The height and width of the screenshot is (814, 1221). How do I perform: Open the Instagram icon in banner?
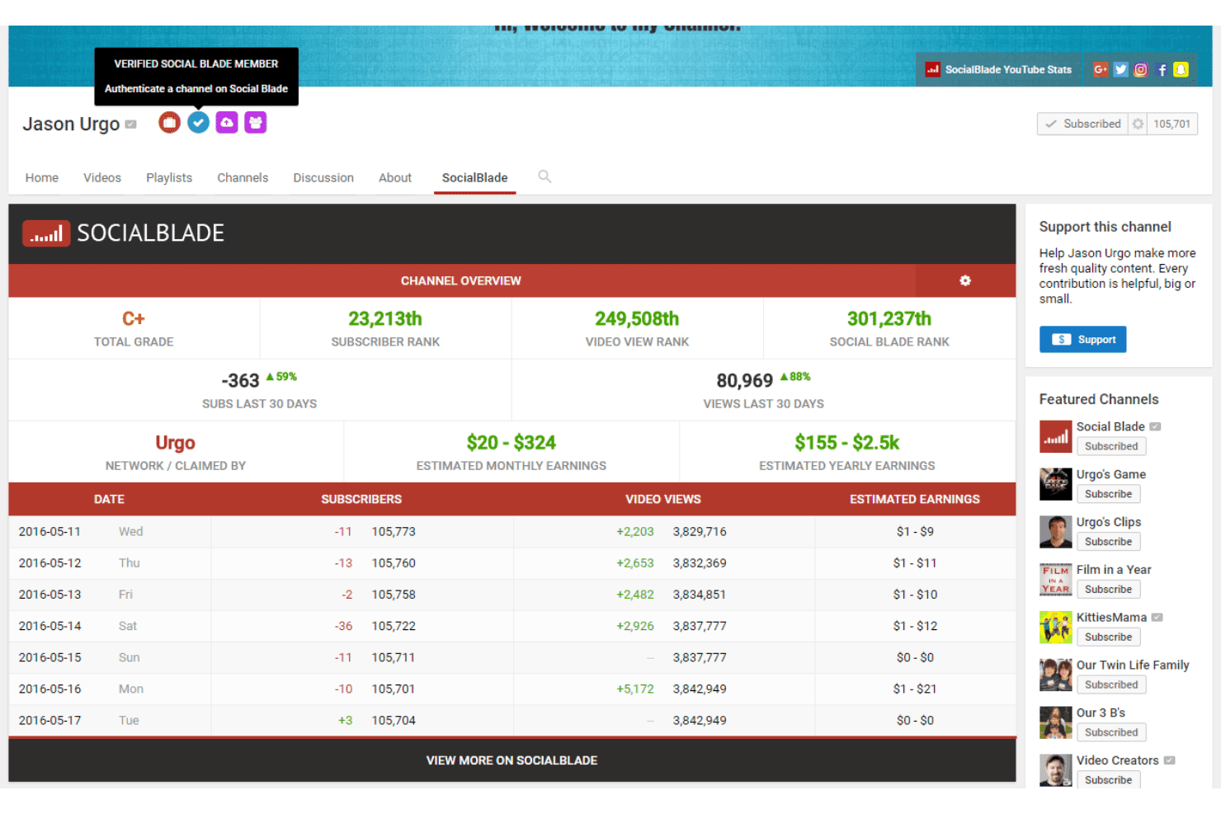pyautogui.click(x=1141, y=70)
